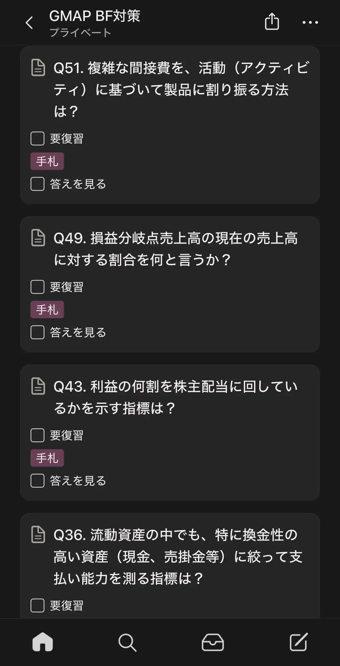Open the Inbox tray icon
Screen dimensions: 340x666
(x=212, y=642)
